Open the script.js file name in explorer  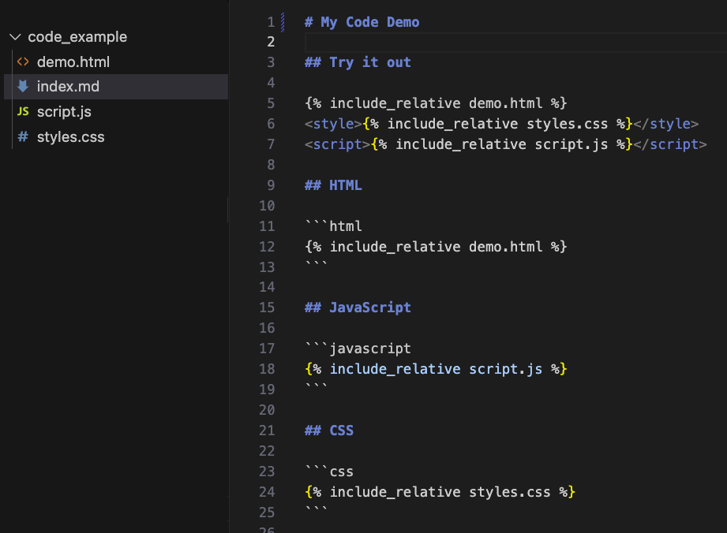[64, 112]
